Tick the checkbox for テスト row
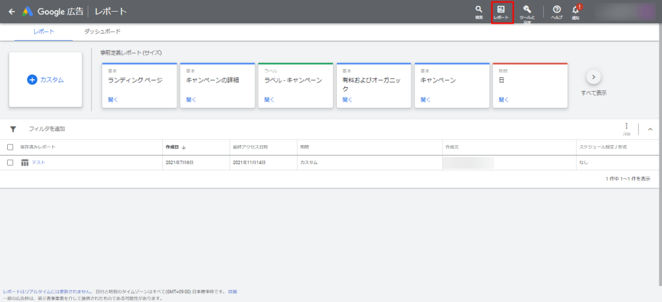This screenshot has height=302, width=662. point(10,163)
